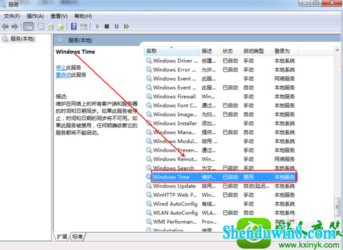Screen dimensions: 343x250
Task: Sort by the 登录为 column header
Action: tap(285, 51)
